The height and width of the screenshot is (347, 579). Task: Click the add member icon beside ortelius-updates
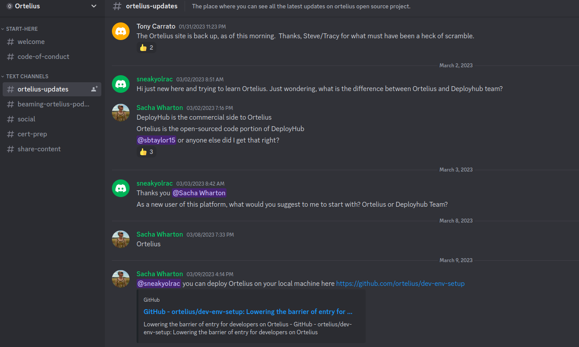pyautogui.click(x=94, y=89)
